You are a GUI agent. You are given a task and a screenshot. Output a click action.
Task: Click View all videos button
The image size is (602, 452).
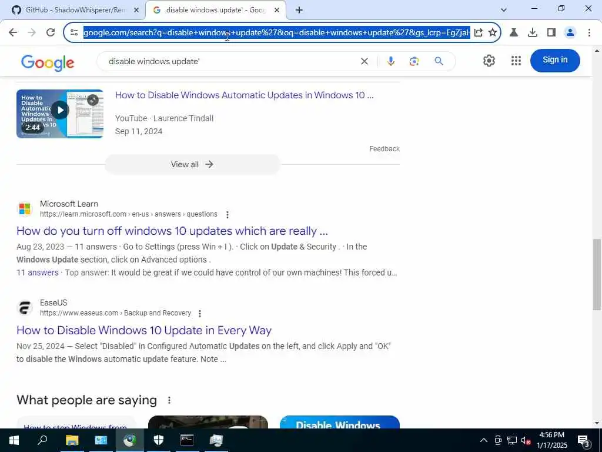point(192,165)
